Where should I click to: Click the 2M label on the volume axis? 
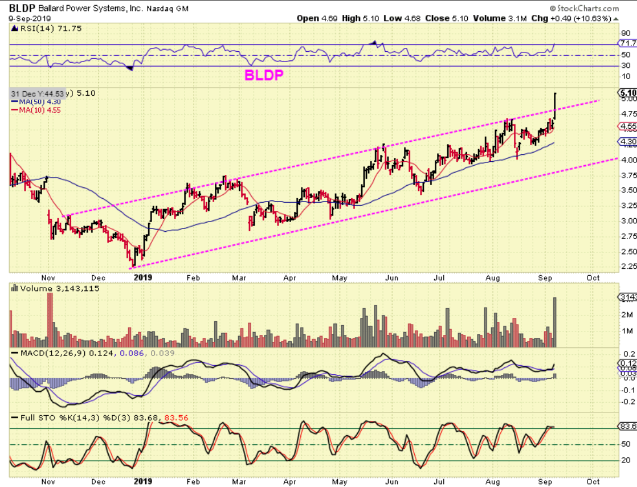click(627, 315)
